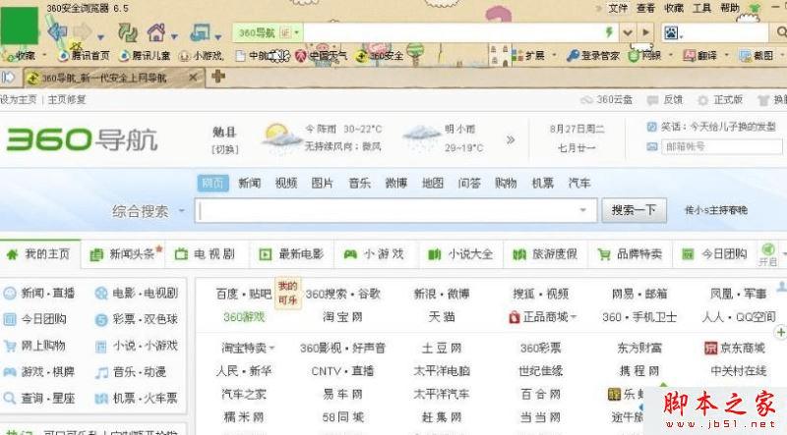Open 腾讯儿童 bookmark

(146, 56)
